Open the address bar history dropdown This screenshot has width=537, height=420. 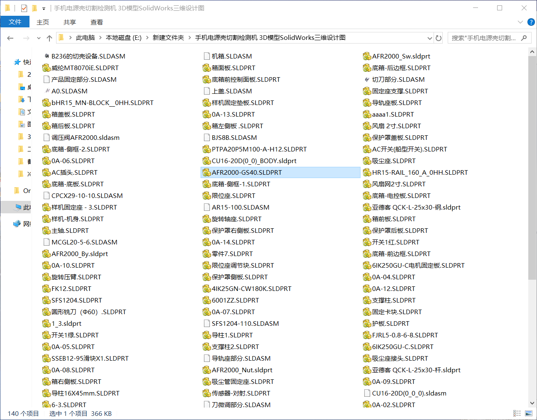coord(430,38)
